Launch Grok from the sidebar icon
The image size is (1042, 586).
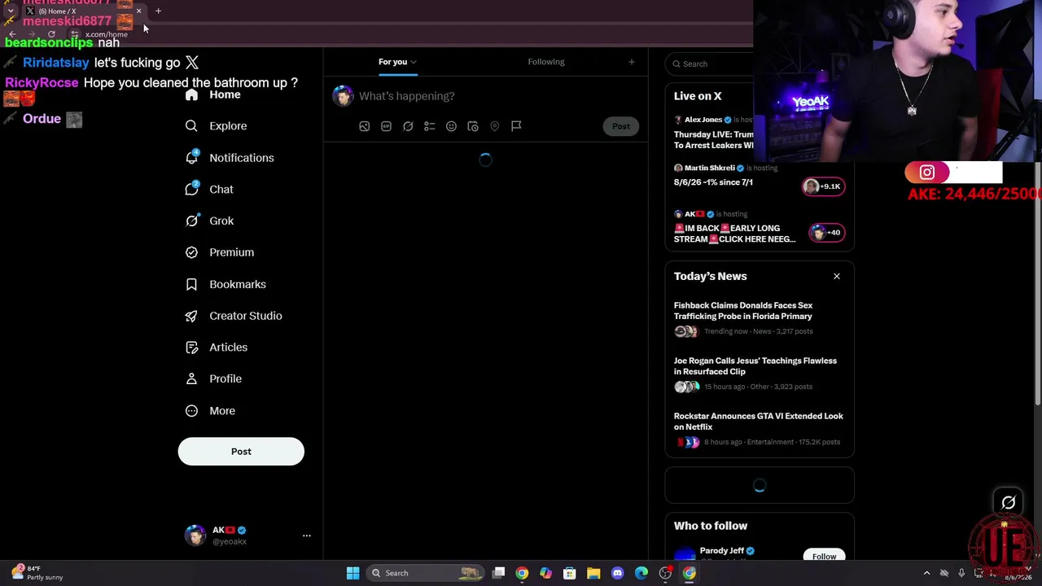click(x=191, y=221)
